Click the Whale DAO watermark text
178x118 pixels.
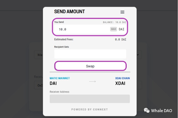click(162, 111)
